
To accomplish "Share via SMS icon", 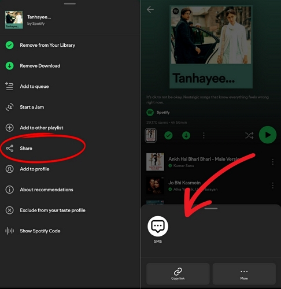I will pos(158,226).
